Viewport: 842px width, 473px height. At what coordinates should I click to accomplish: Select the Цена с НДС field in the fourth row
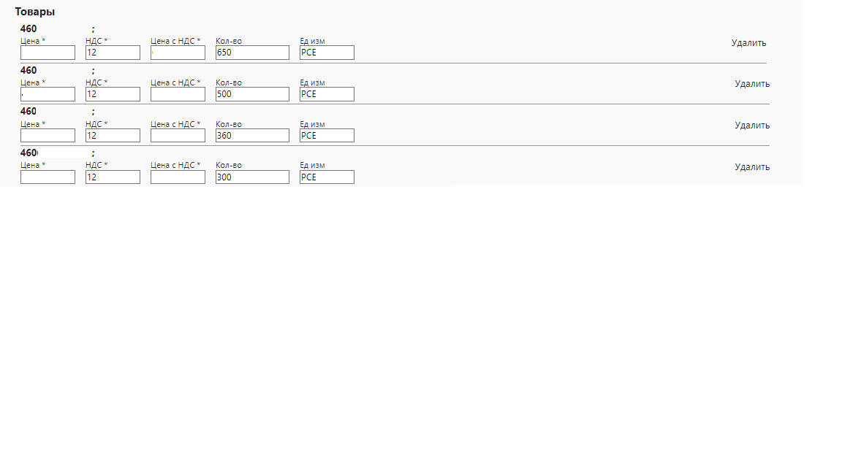click(178, 177)
